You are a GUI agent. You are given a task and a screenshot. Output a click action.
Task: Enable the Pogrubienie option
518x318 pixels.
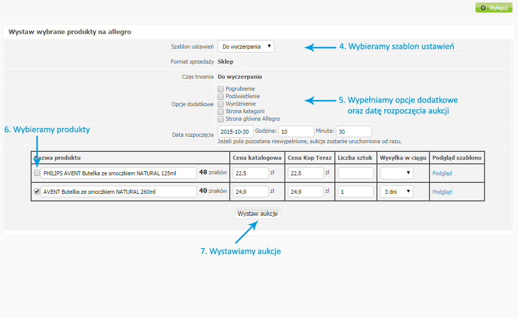221,89
